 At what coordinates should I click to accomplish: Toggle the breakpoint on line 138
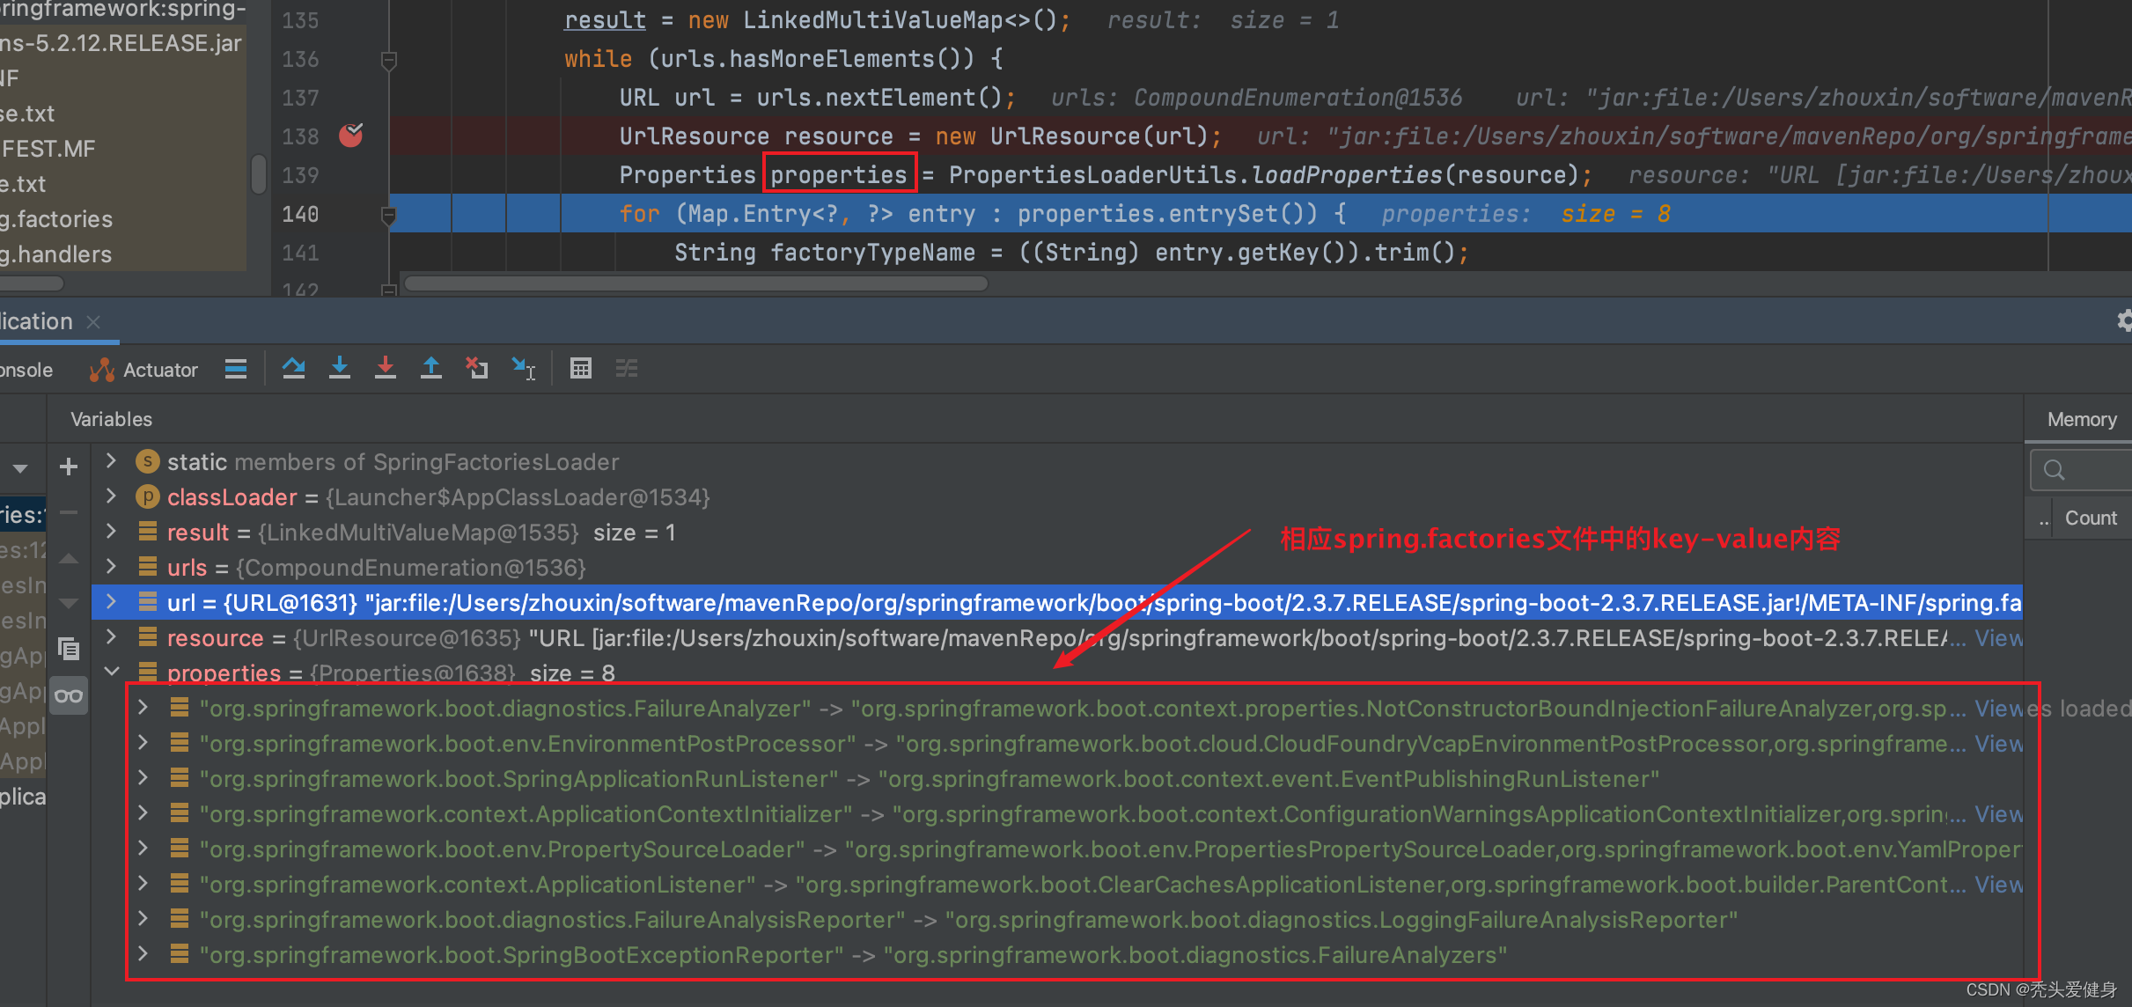(351, 136)
